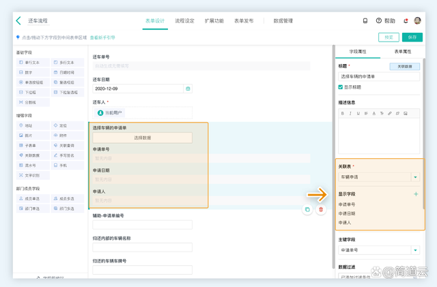Open calendar icon in 还车日期 field

pyautogui.click(x=188, y=89)
